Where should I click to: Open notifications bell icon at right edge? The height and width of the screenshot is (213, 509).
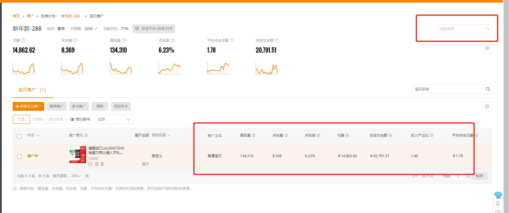(498, 203)
